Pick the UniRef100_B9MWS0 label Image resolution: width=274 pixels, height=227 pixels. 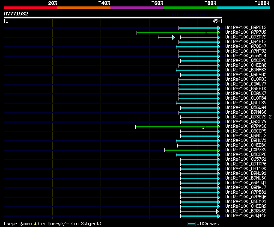click(x=246, y=178)
